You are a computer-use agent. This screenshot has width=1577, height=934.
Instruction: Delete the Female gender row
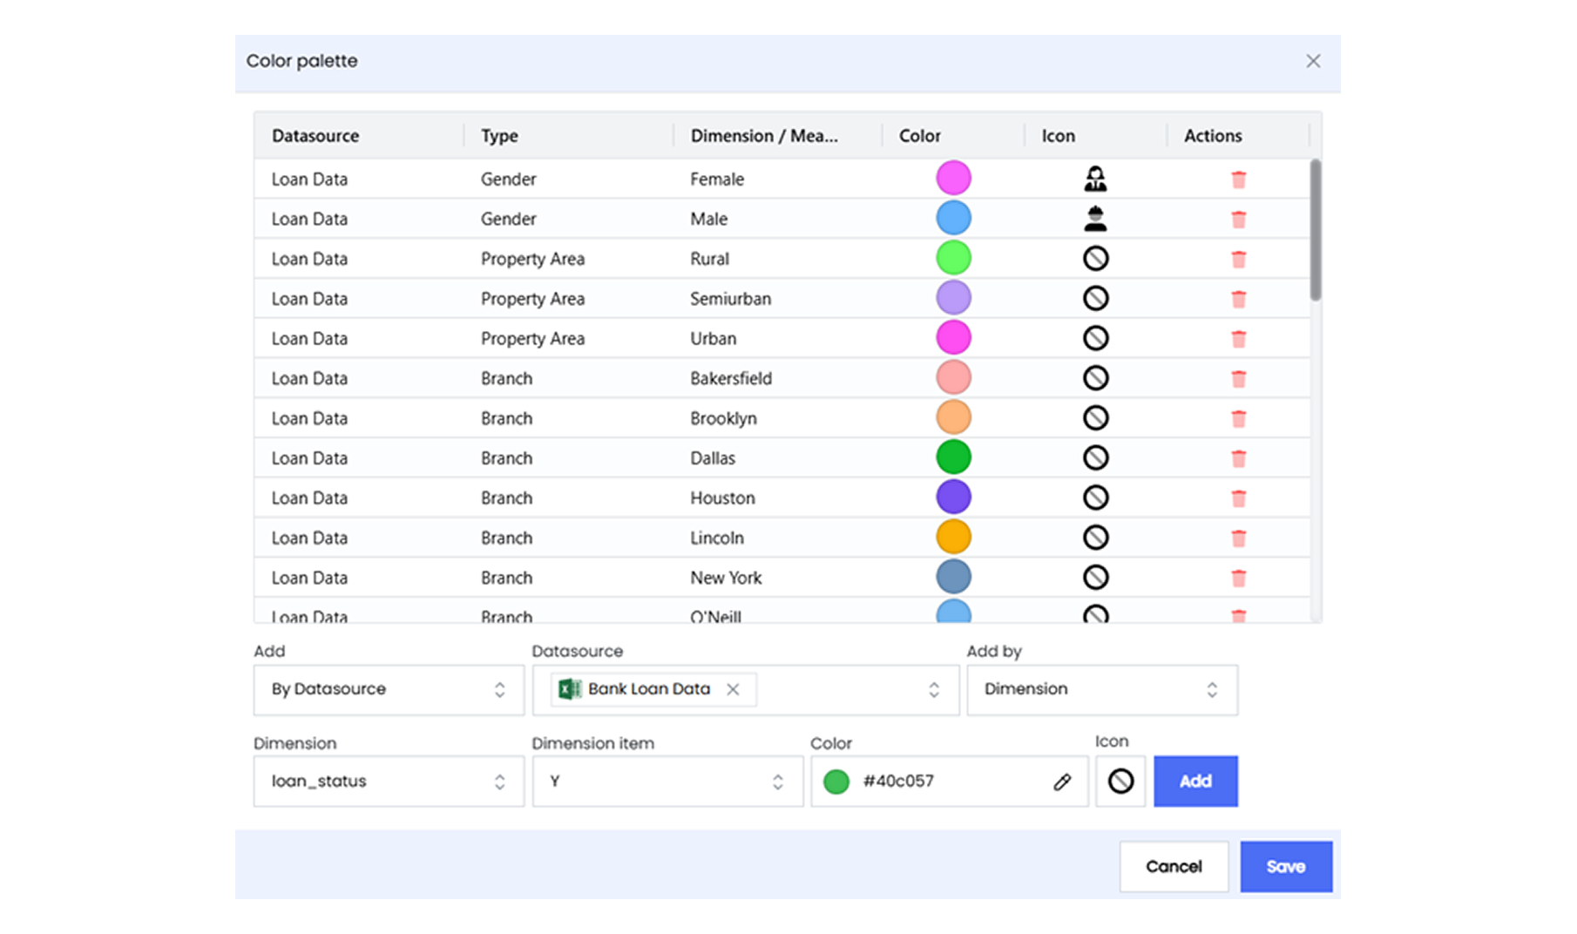[1238, 179]
